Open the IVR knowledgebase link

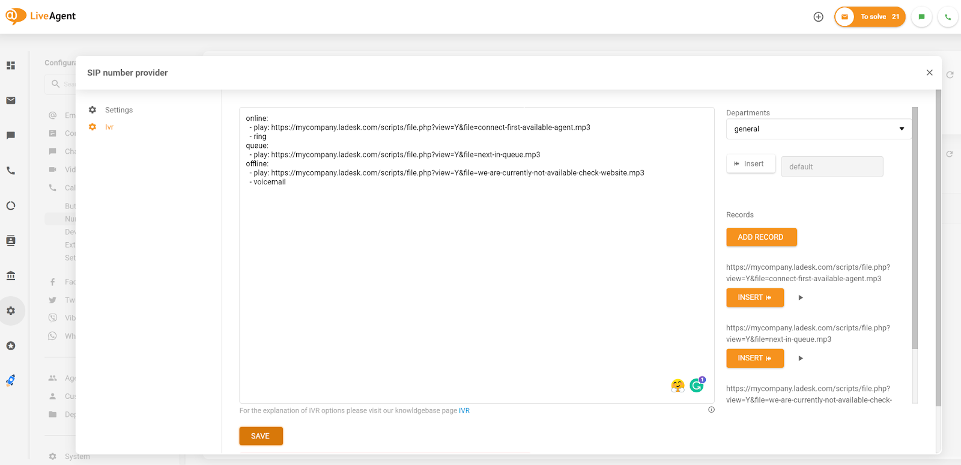click(464, 411)
